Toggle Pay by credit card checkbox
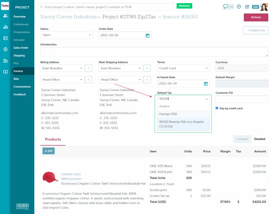The height and width of the screenshot is (214, 271). (217, 108)
